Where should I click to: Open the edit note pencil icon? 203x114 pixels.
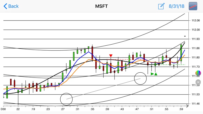point(161,6)
